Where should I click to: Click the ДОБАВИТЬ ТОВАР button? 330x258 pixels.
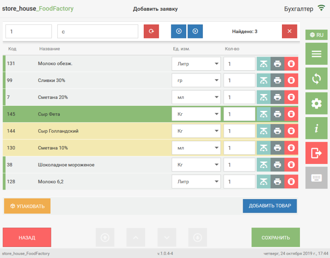click(x=270, y=206)
